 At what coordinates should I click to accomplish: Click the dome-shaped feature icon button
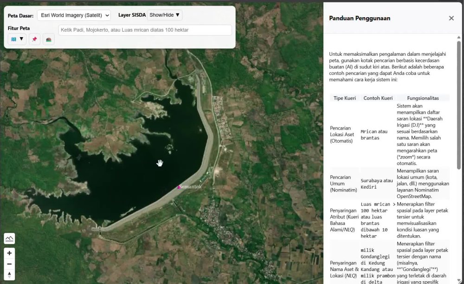pos(49,39)
